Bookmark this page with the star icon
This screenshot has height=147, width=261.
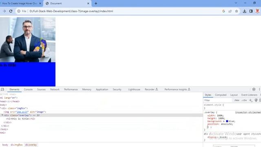(x=237, y=11)
